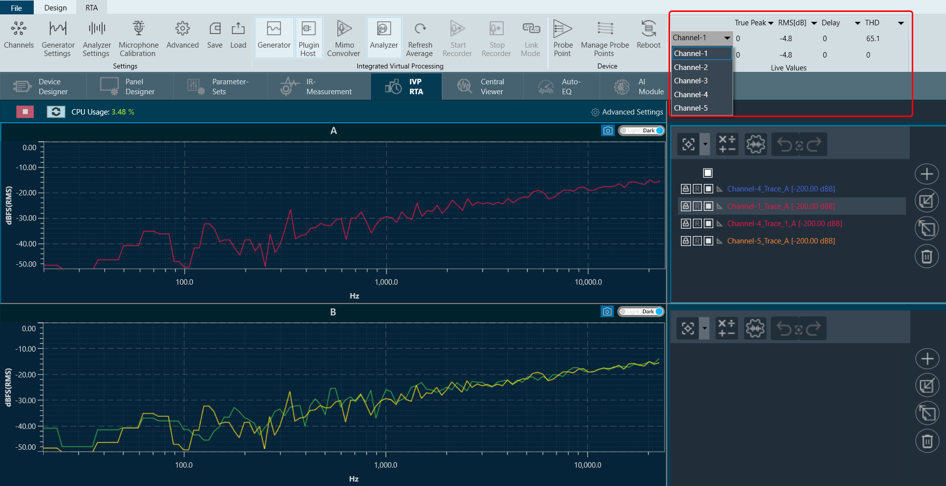
Task: Import a trace into graph A
Action: (x=927, y=201)
